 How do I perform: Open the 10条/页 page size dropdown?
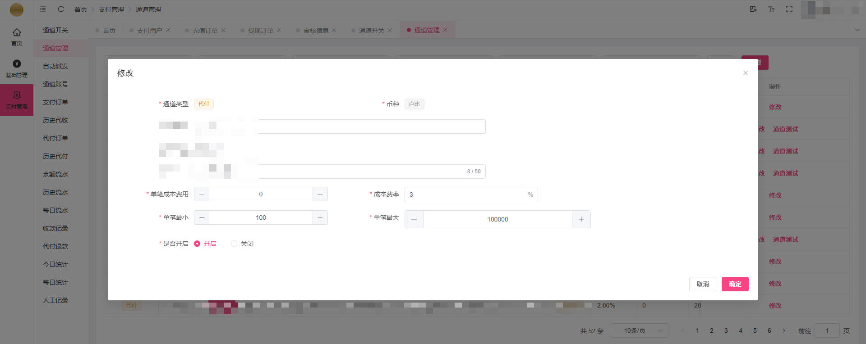[639, 330]
